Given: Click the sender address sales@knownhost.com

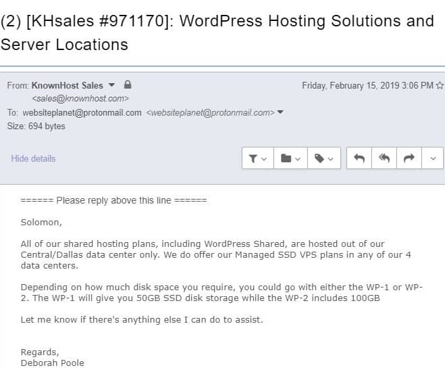Looking at the screenshot, I should pos(80,98).
